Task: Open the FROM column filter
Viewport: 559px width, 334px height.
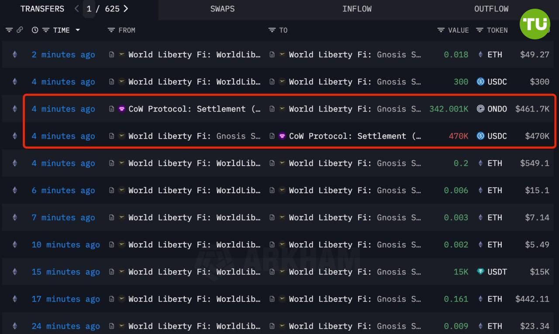Action: pyautogui.click(x=111, y=30)
